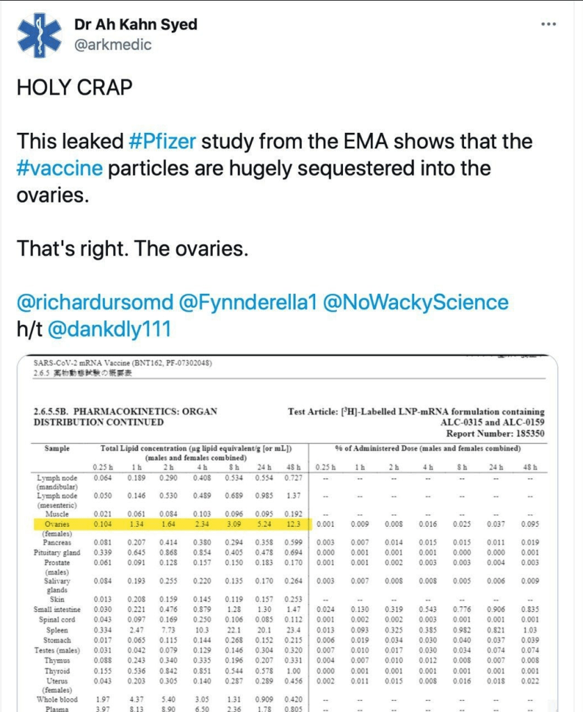
Task: Open the three-dot more options menu
Action: coord(548,24)
